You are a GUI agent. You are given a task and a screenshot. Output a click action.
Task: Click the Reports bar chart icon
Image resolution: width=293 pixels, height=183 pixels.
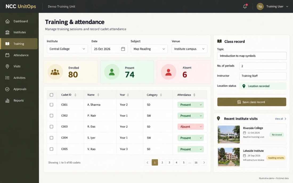point(7,101)
